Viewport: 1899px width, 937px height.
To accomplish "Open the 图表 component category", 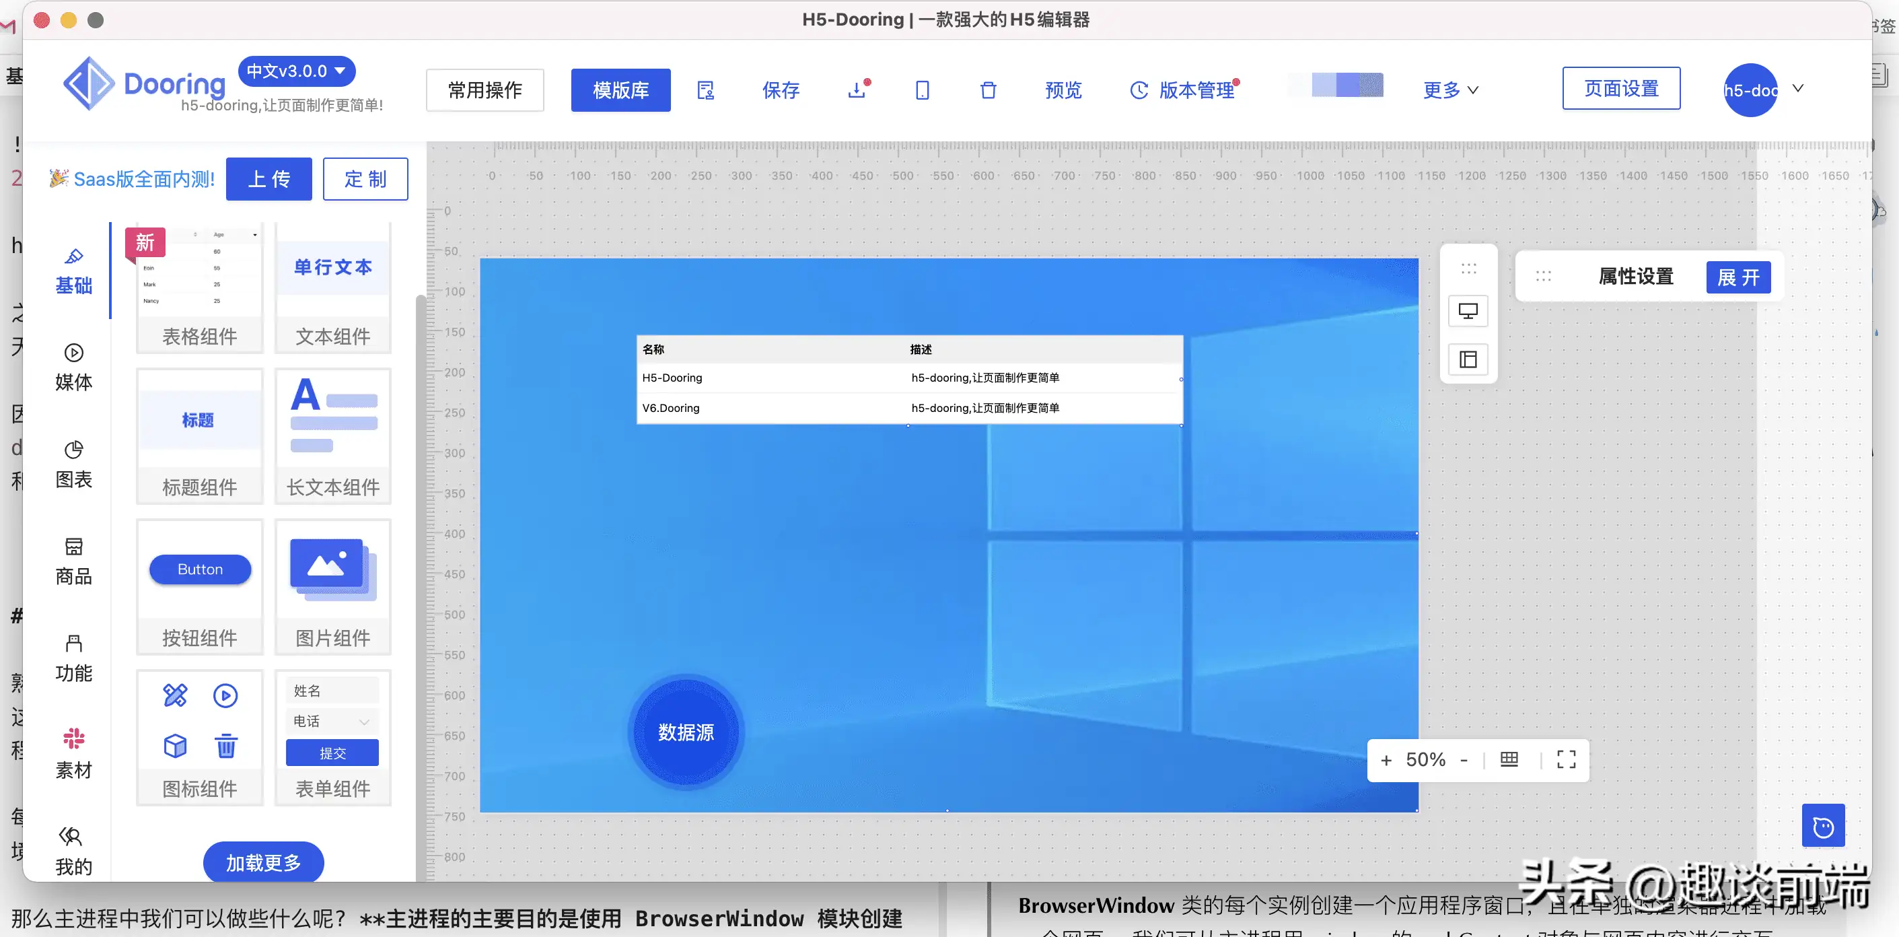I will point(74,463).
